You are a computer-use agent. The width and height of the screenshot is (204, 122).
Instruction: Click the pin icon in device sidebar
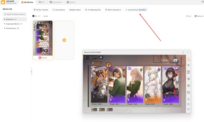coord(188,65)
